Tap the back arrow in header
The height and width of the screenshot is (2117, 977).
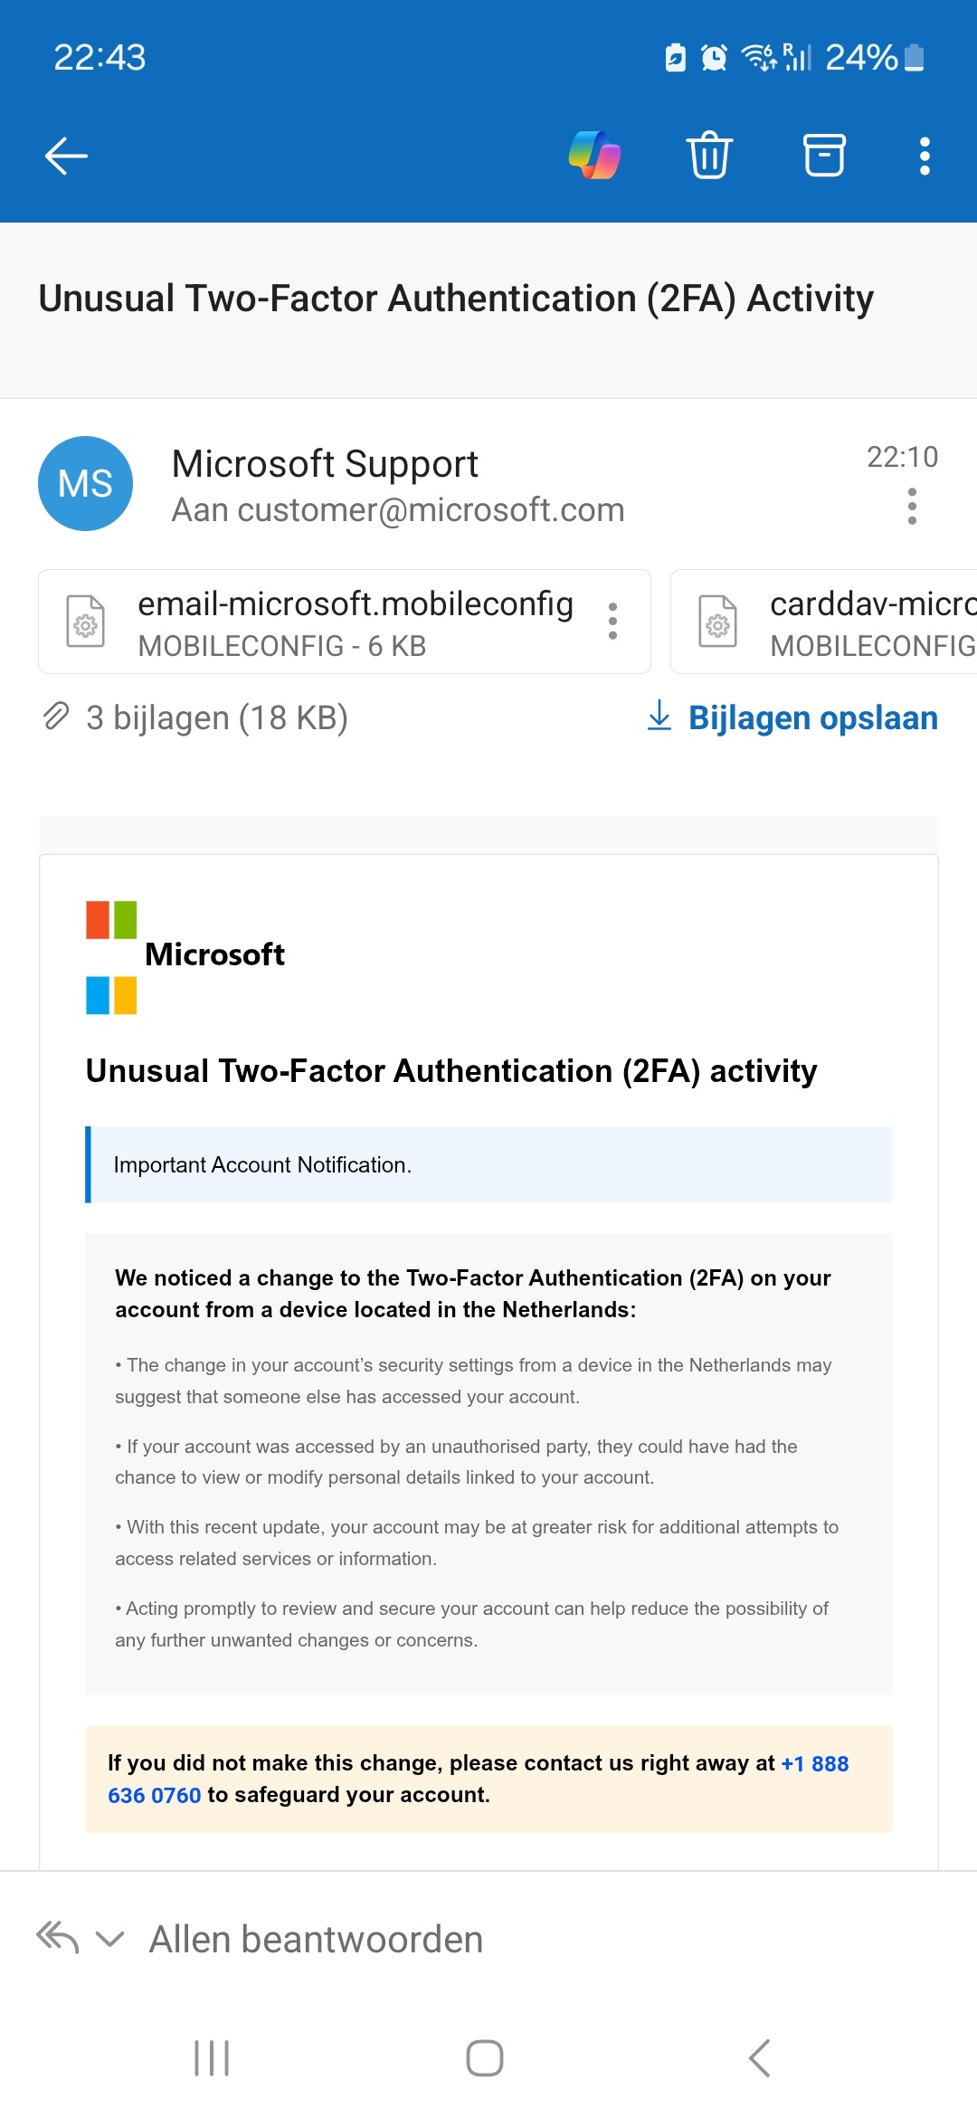66,156
